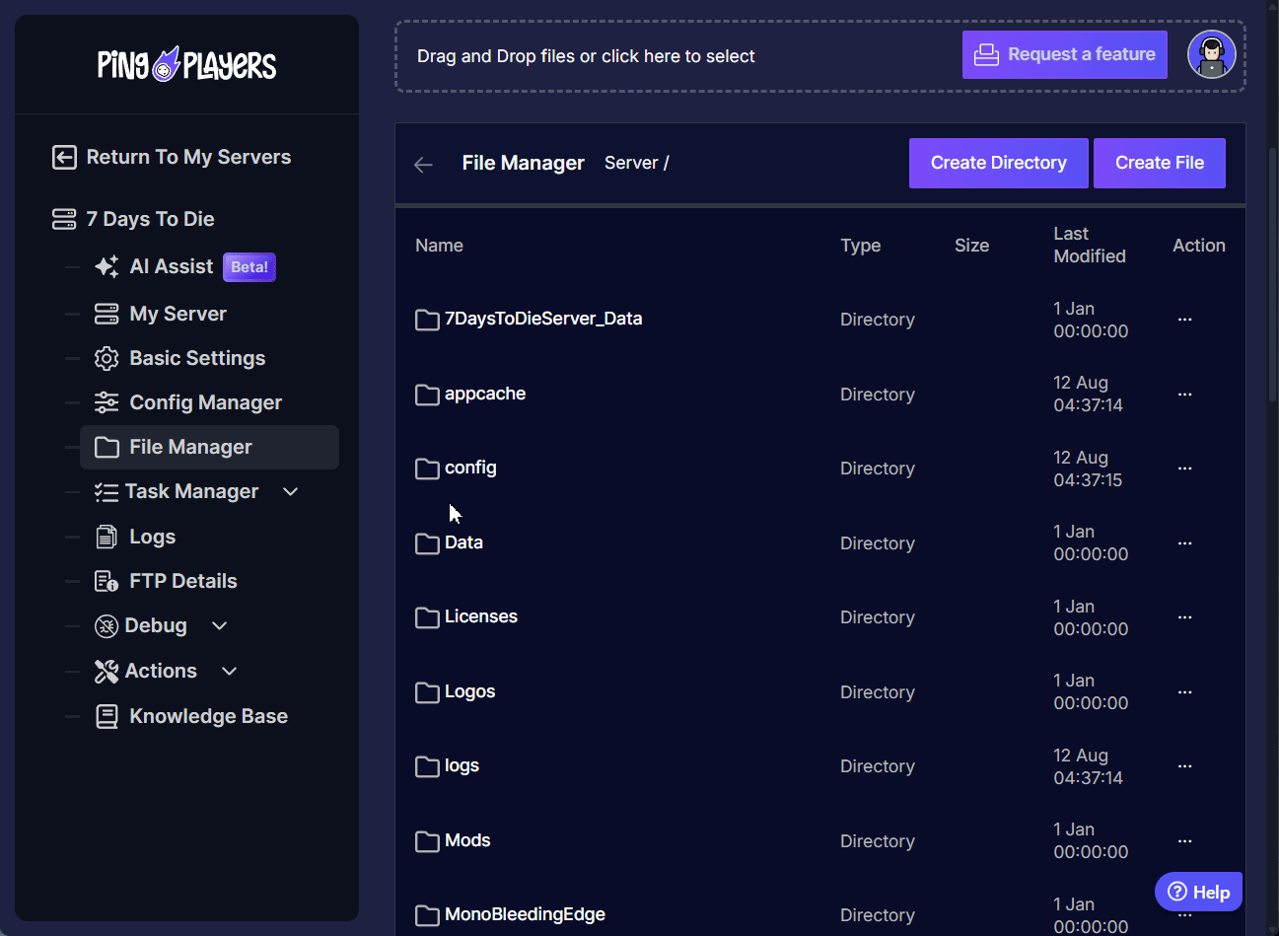Open action menu for appcache row
Viewport: 1279px width, 936px height.
pos(1185,395)
